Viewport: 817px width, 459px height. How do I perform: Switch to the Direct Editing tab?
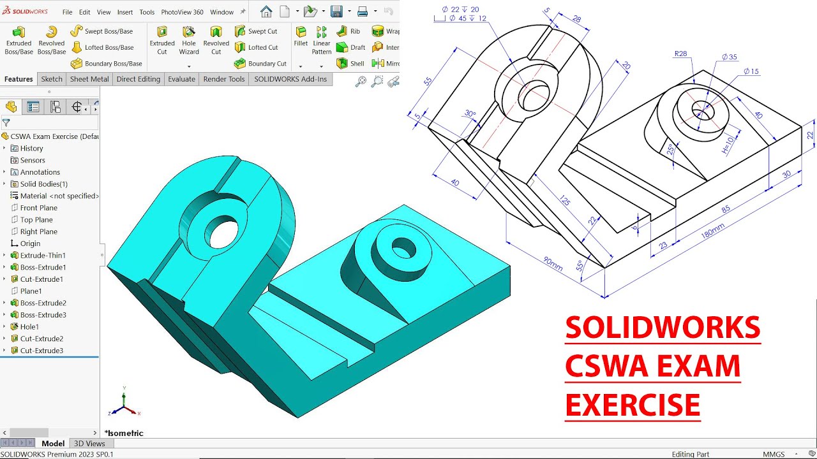[x=139, y=79]
